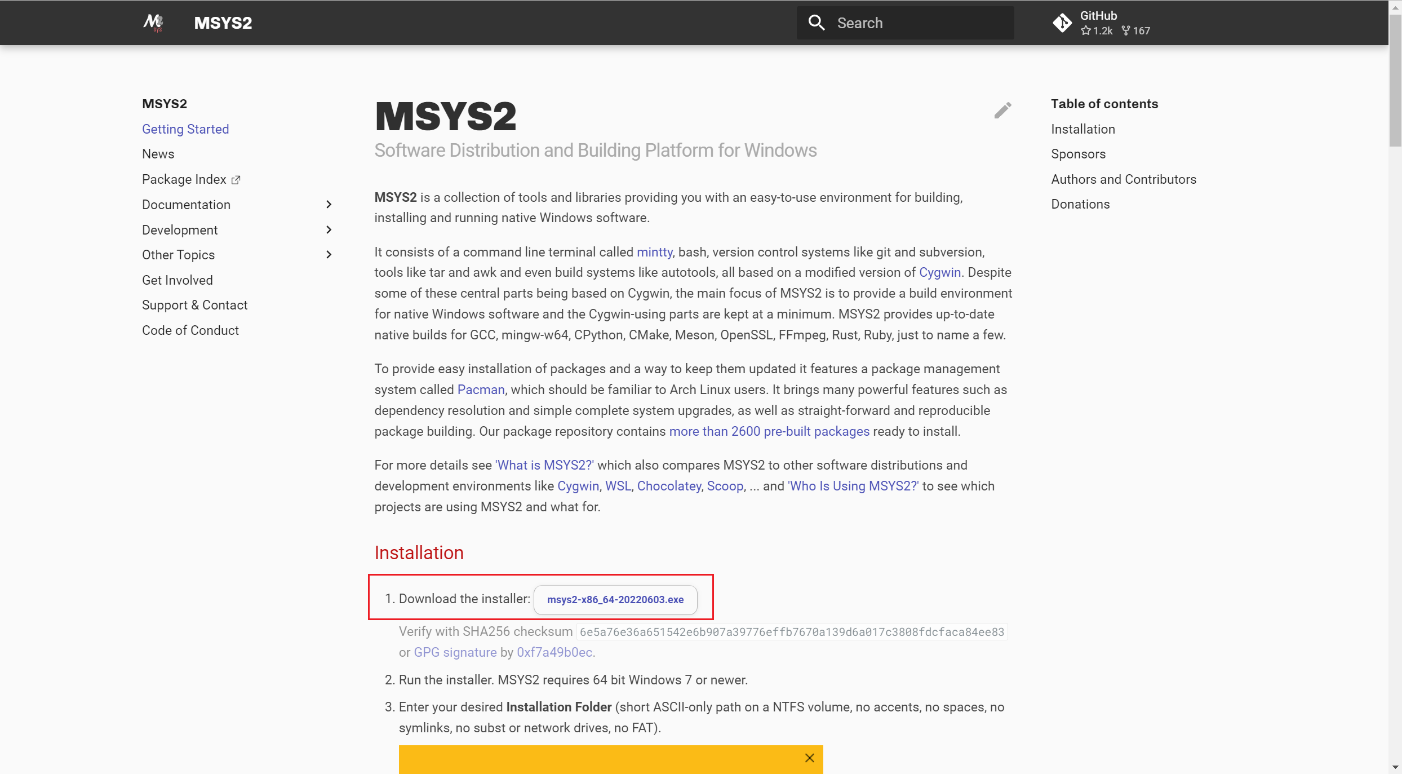Image resolution: width=1402 pixels, height=774 pixels.
Task: Open the GitHub repository icon link
Action: click(x=1062, y=23)
